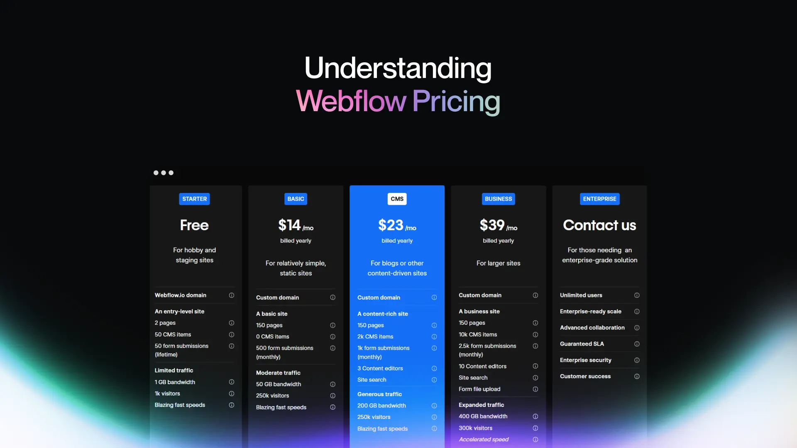Screen dimensions: 797x448
Task: Click the info icon next to Customer success
Action: click(x=636, y=376)
